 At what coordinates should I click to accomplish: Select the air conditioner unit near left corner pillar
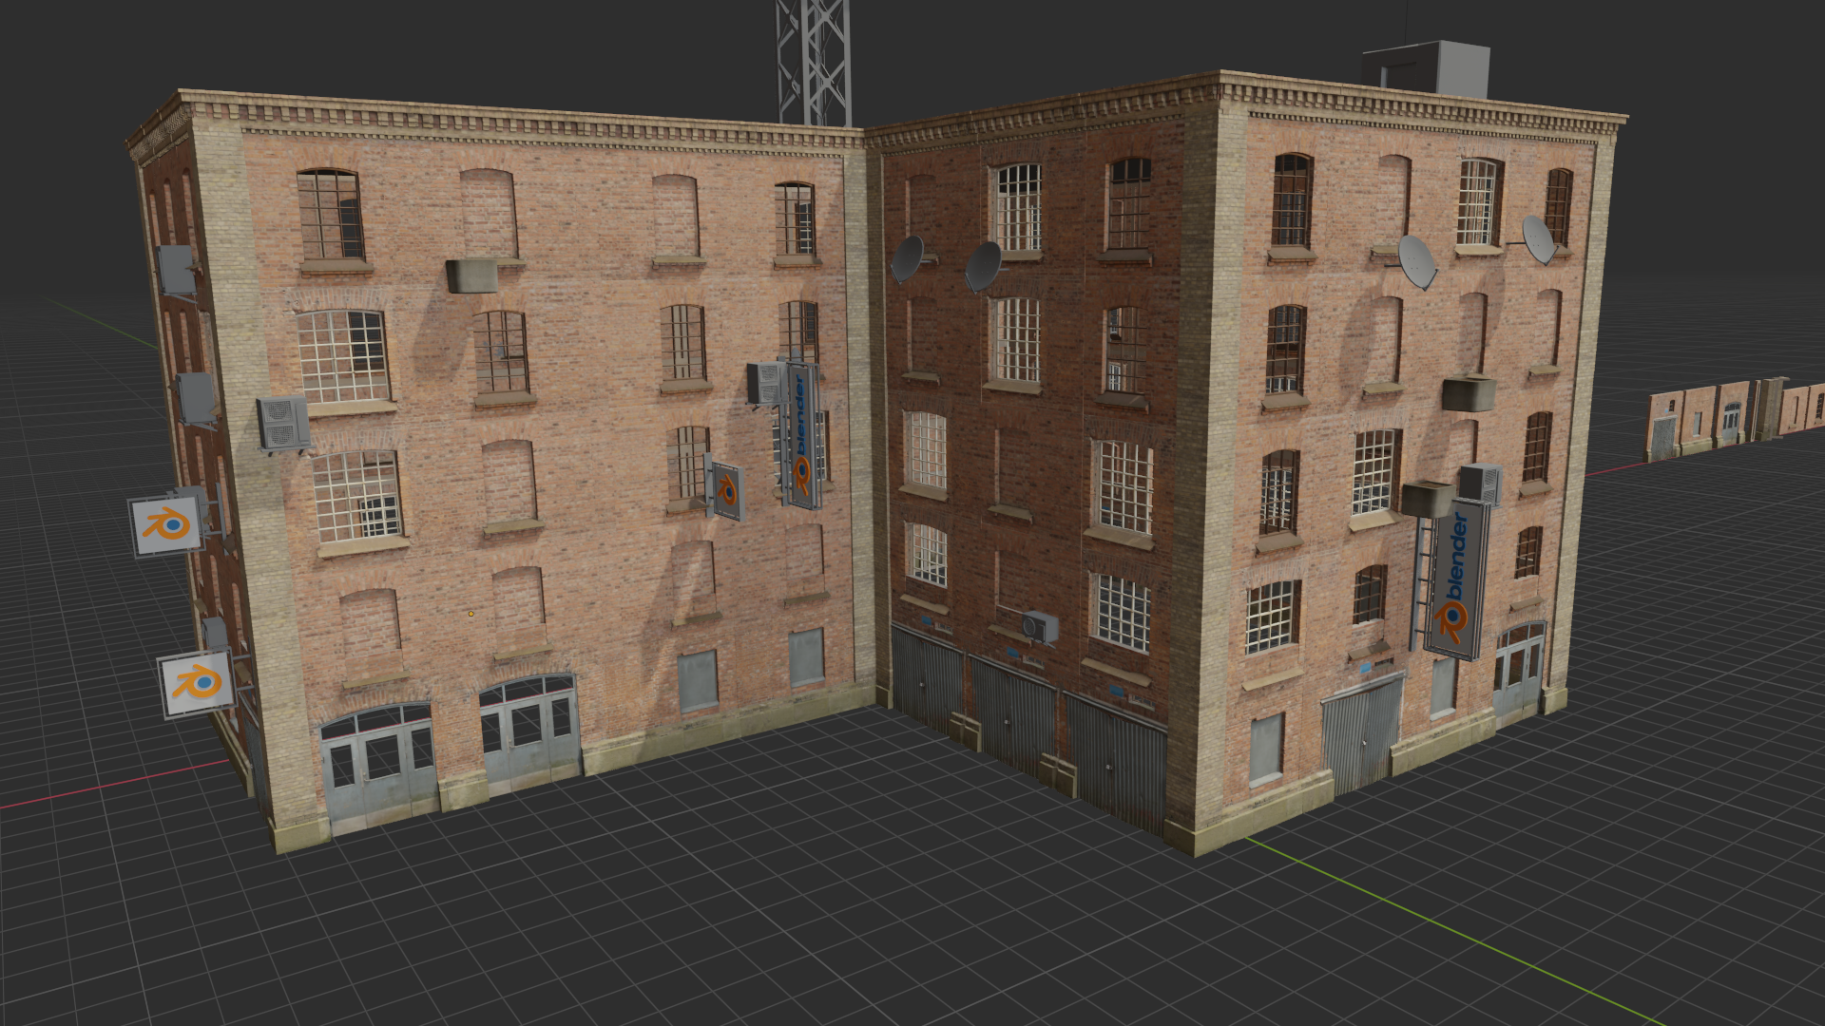282,424
